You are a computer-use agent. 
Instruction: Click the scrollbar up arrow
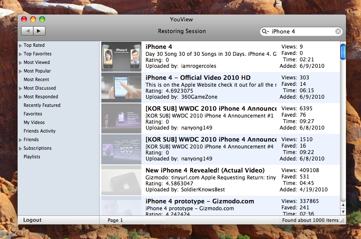pos(343,205)
